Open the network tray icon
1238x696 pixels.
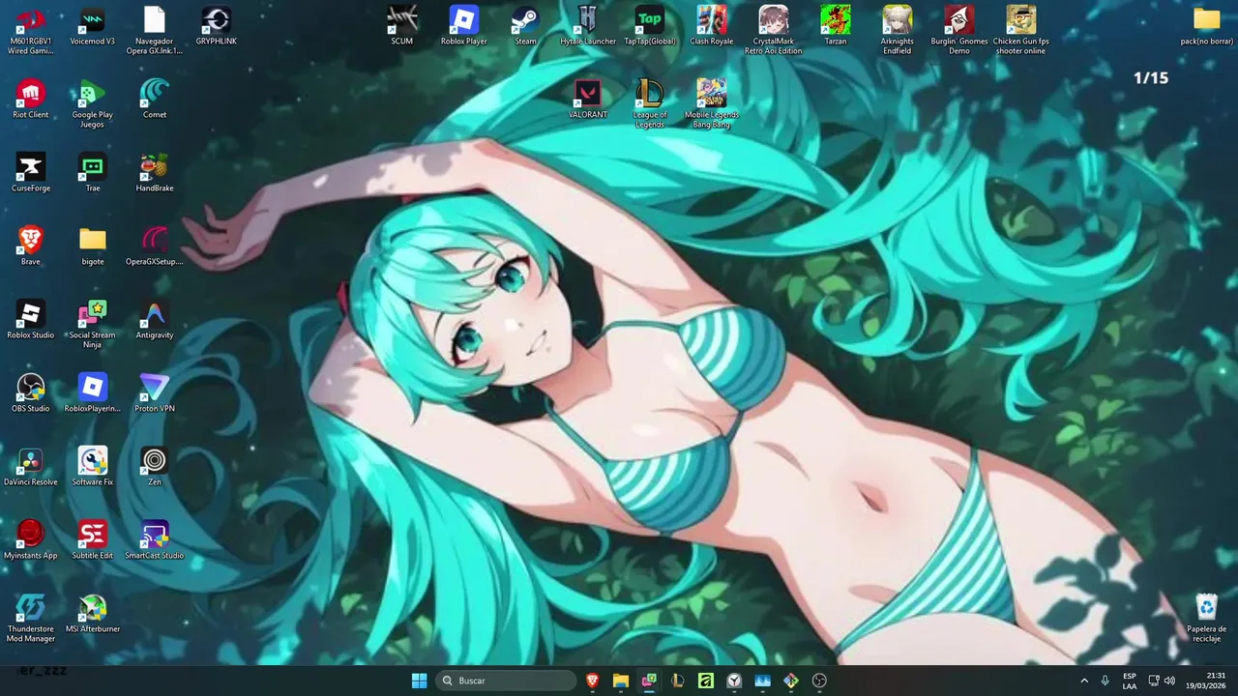point(1154,681)
